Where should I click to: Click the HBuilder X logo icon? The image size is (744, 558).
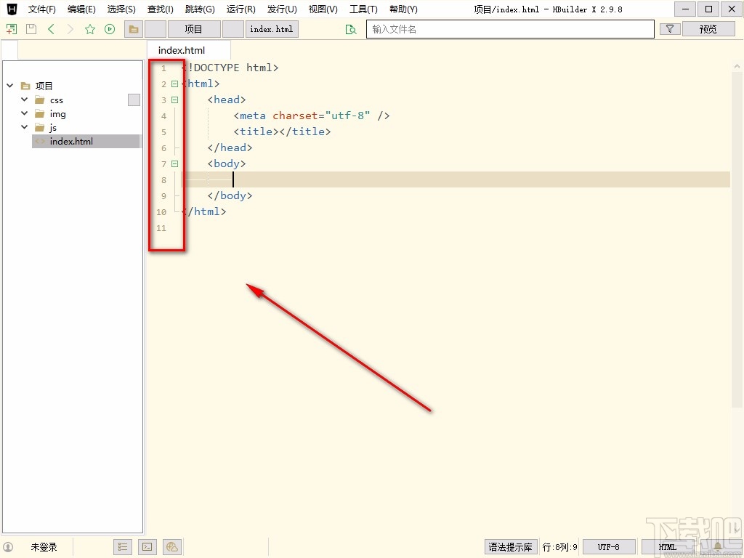[12, 9]
